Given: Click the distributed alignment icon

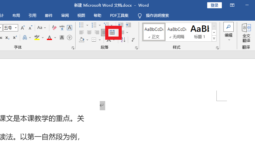Looking at the screenshot, I should tap(112, 32).
